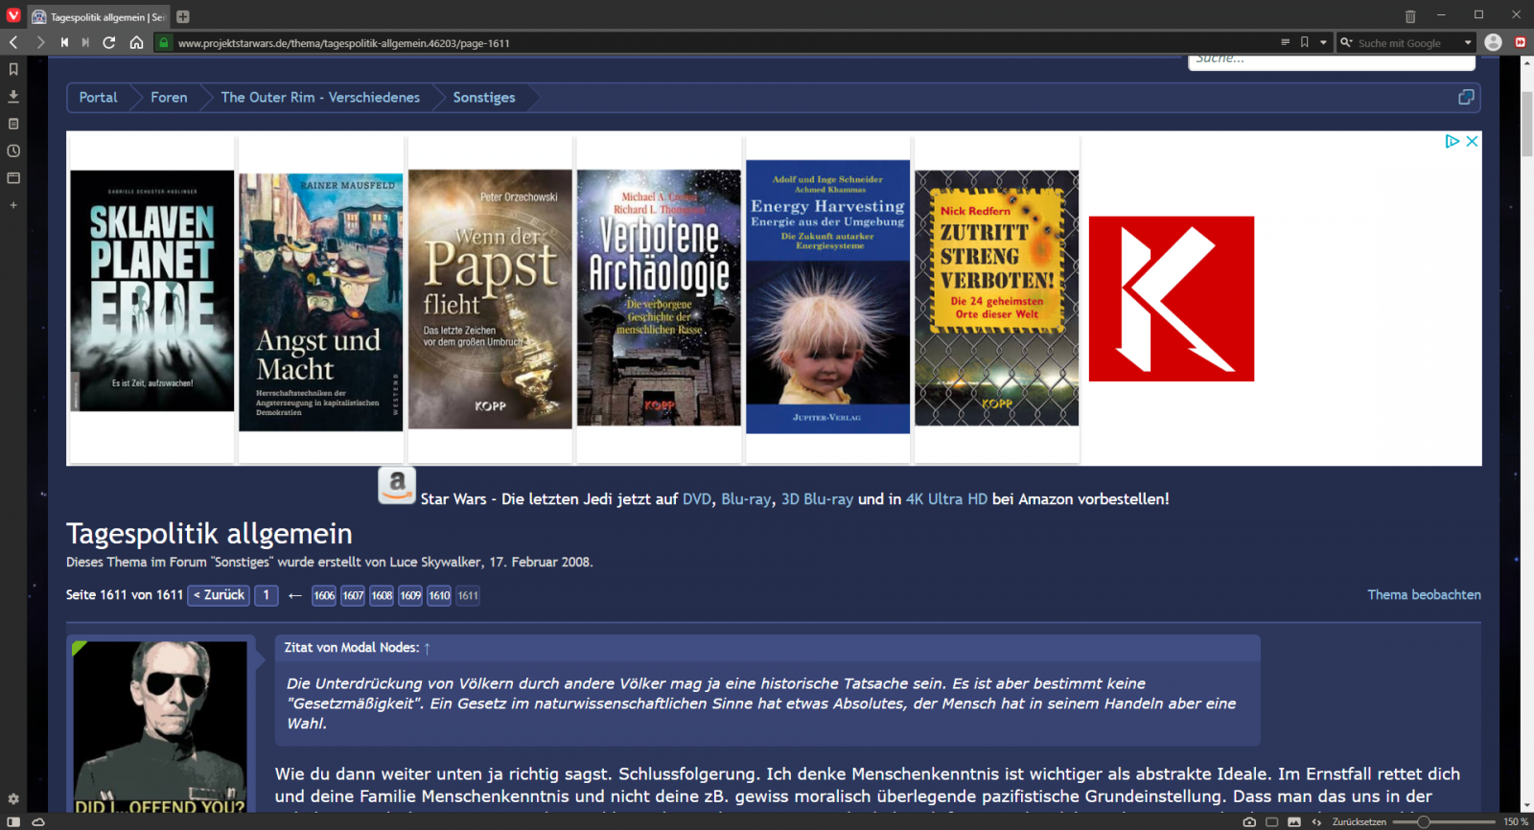Click the sync cloud status icon
This screenshot has height=830, width=1534.
(x=38, y=821)
